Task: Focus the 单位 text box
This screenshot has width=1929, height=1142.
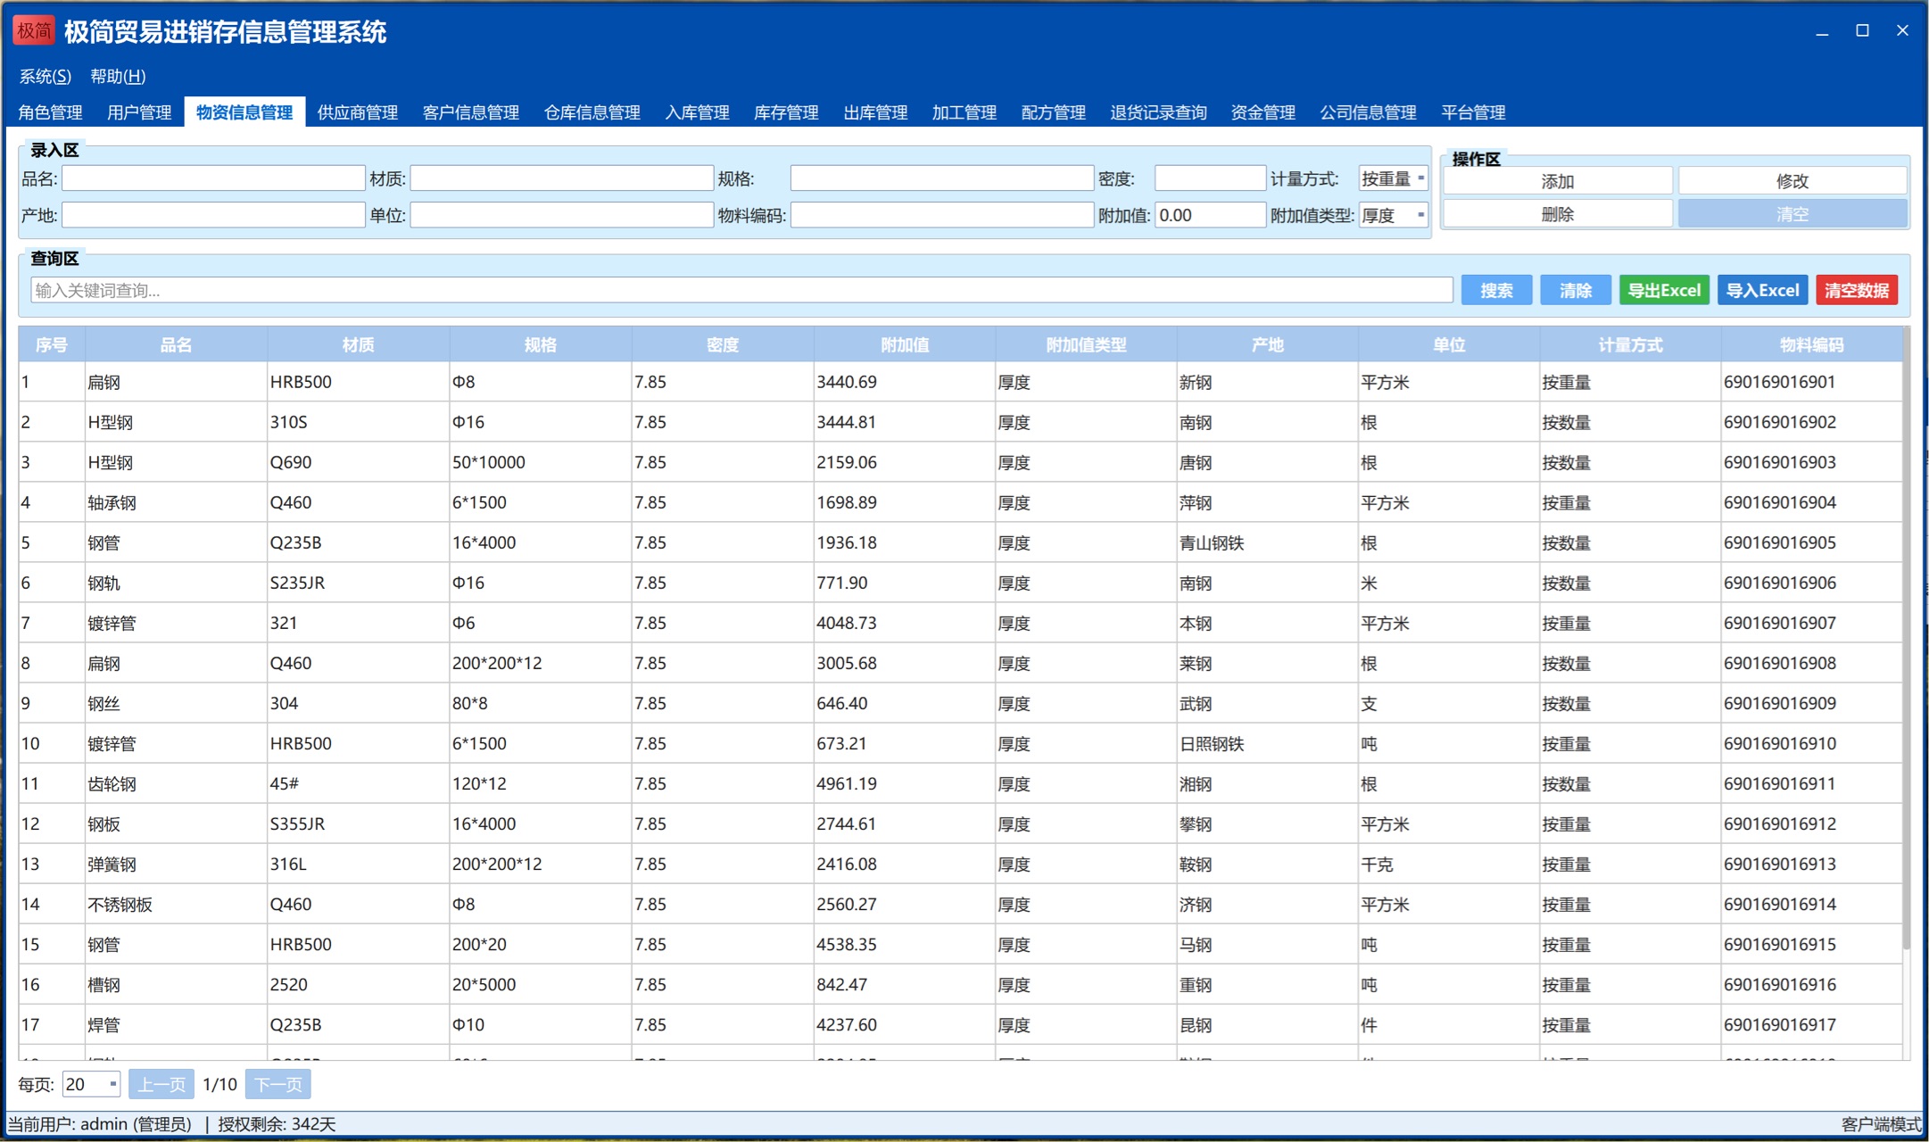Action: 561,215
